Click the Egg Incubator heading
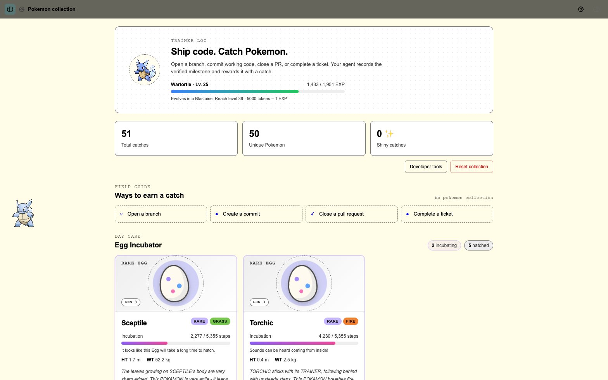This screenshot has width=608, height=380. 138,245
